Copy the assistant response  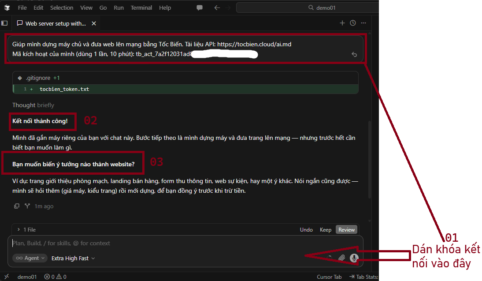pyautogui.click(x=17, y=206)
